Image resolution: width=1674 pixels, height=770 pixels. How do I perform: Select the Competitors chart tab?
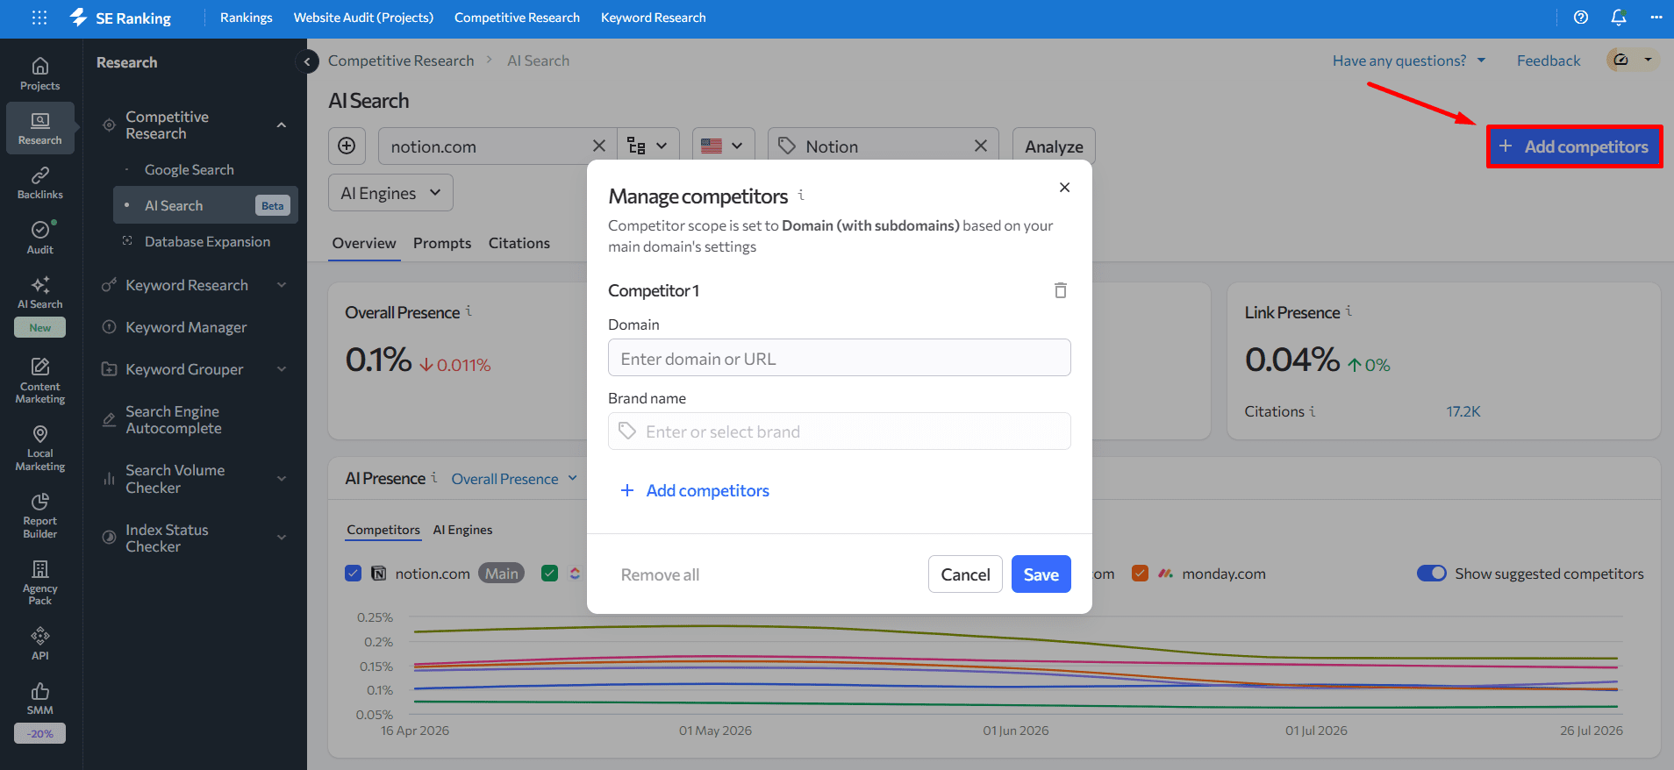coord(383,530)
